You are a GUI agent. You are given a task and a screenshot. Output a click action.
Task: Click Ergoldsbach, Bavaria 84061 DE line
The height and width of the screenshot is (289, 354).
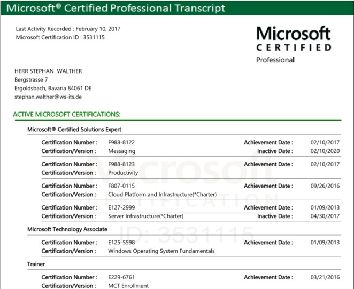(53, 88)
